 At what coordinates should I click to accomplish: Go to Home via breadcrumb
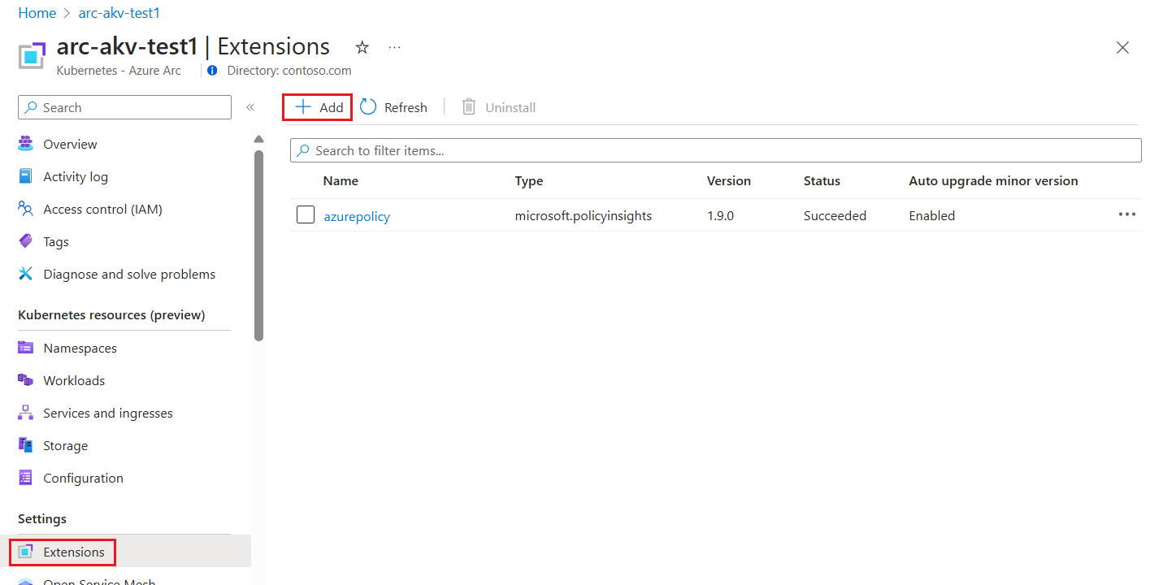click(x=37, y=13)
